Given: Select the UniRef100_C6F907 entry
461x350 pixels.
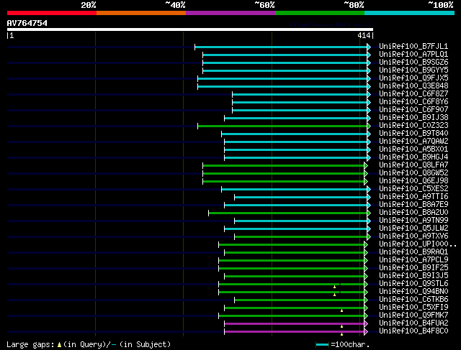Looking at the screenshot, I should (413, 110).
